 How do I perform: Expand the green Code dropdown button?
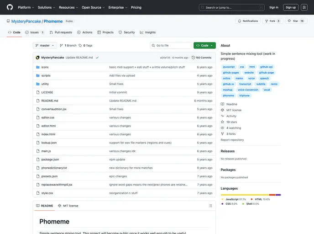click(x=204, y=46)
